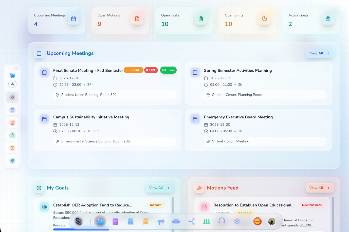Screen dimensions: 349x232
Task: Click the user profile icon at sidebar top
Action: tap(12, 83)
